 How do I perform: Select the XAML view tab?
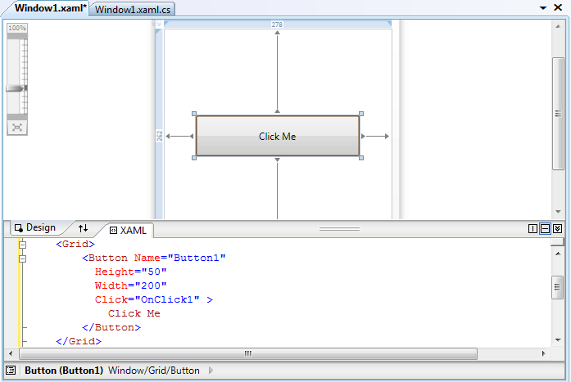tap(127, 231)
